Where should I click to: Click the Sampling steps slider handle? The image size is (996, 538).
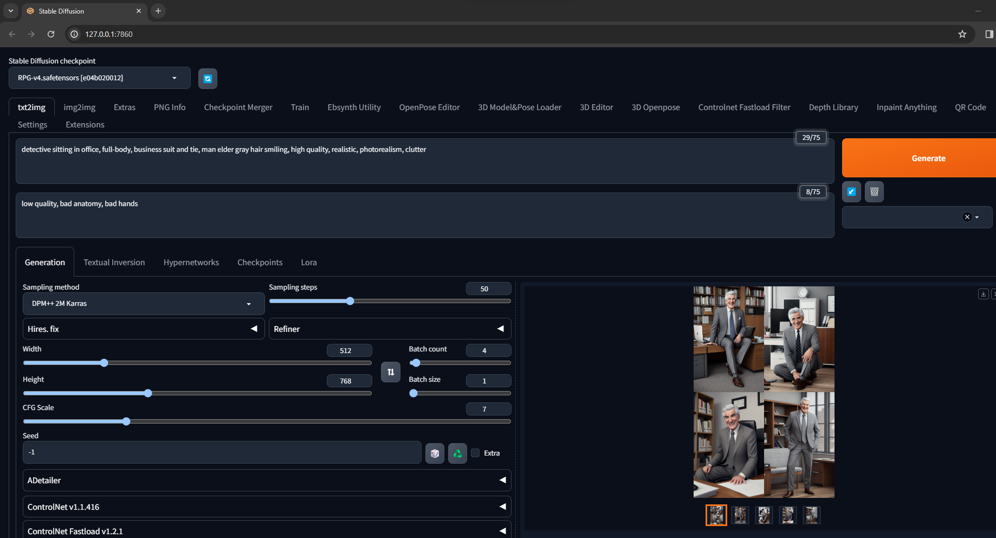350,301
